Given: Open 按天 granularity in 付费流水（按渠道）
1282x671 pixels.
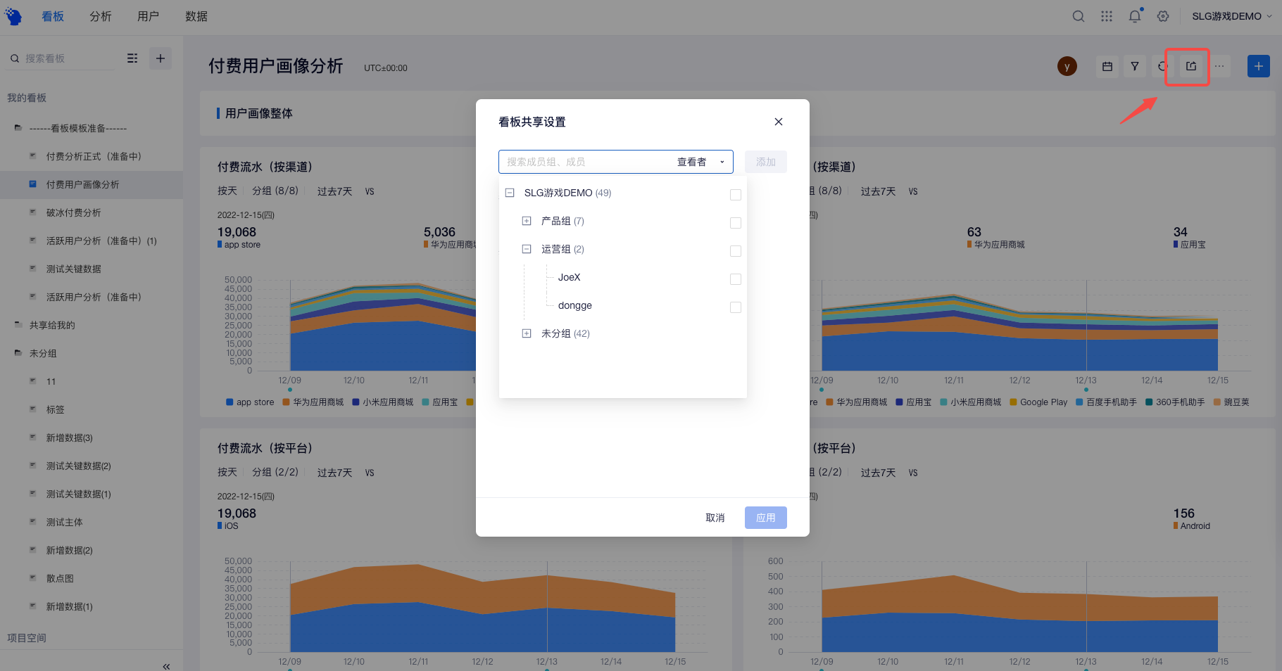Looking at the screenshot, I should pos(227,191).
